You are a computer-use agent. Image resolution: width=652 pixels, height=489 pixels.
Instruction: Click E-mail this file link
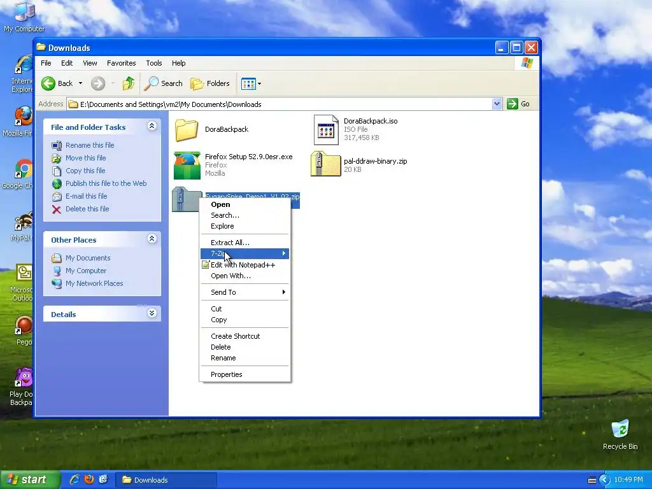(x=86, y=196)
